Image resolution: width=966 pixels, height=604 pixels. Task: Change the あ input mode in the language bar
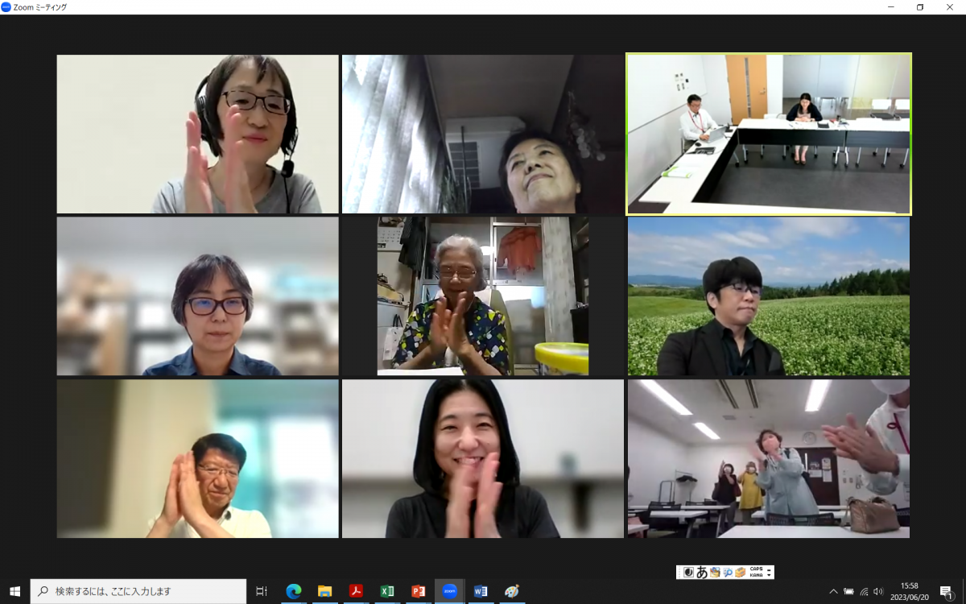[x=702, y=573]
